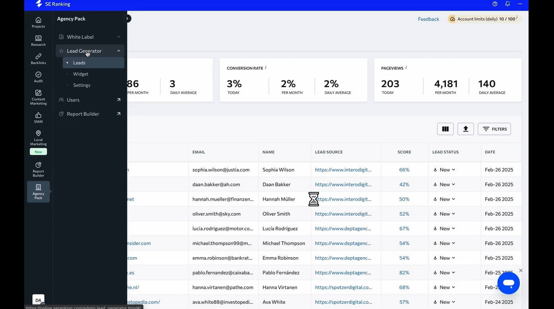Click email oliver.smith@sky.com
554x309 pixels.
(x=216, y=214)
